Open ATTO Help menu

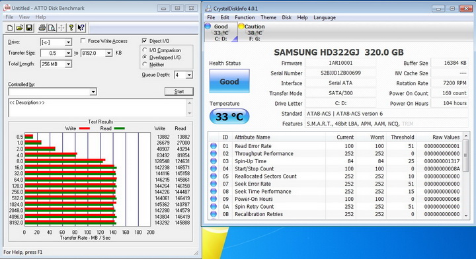tap(41, 17)
